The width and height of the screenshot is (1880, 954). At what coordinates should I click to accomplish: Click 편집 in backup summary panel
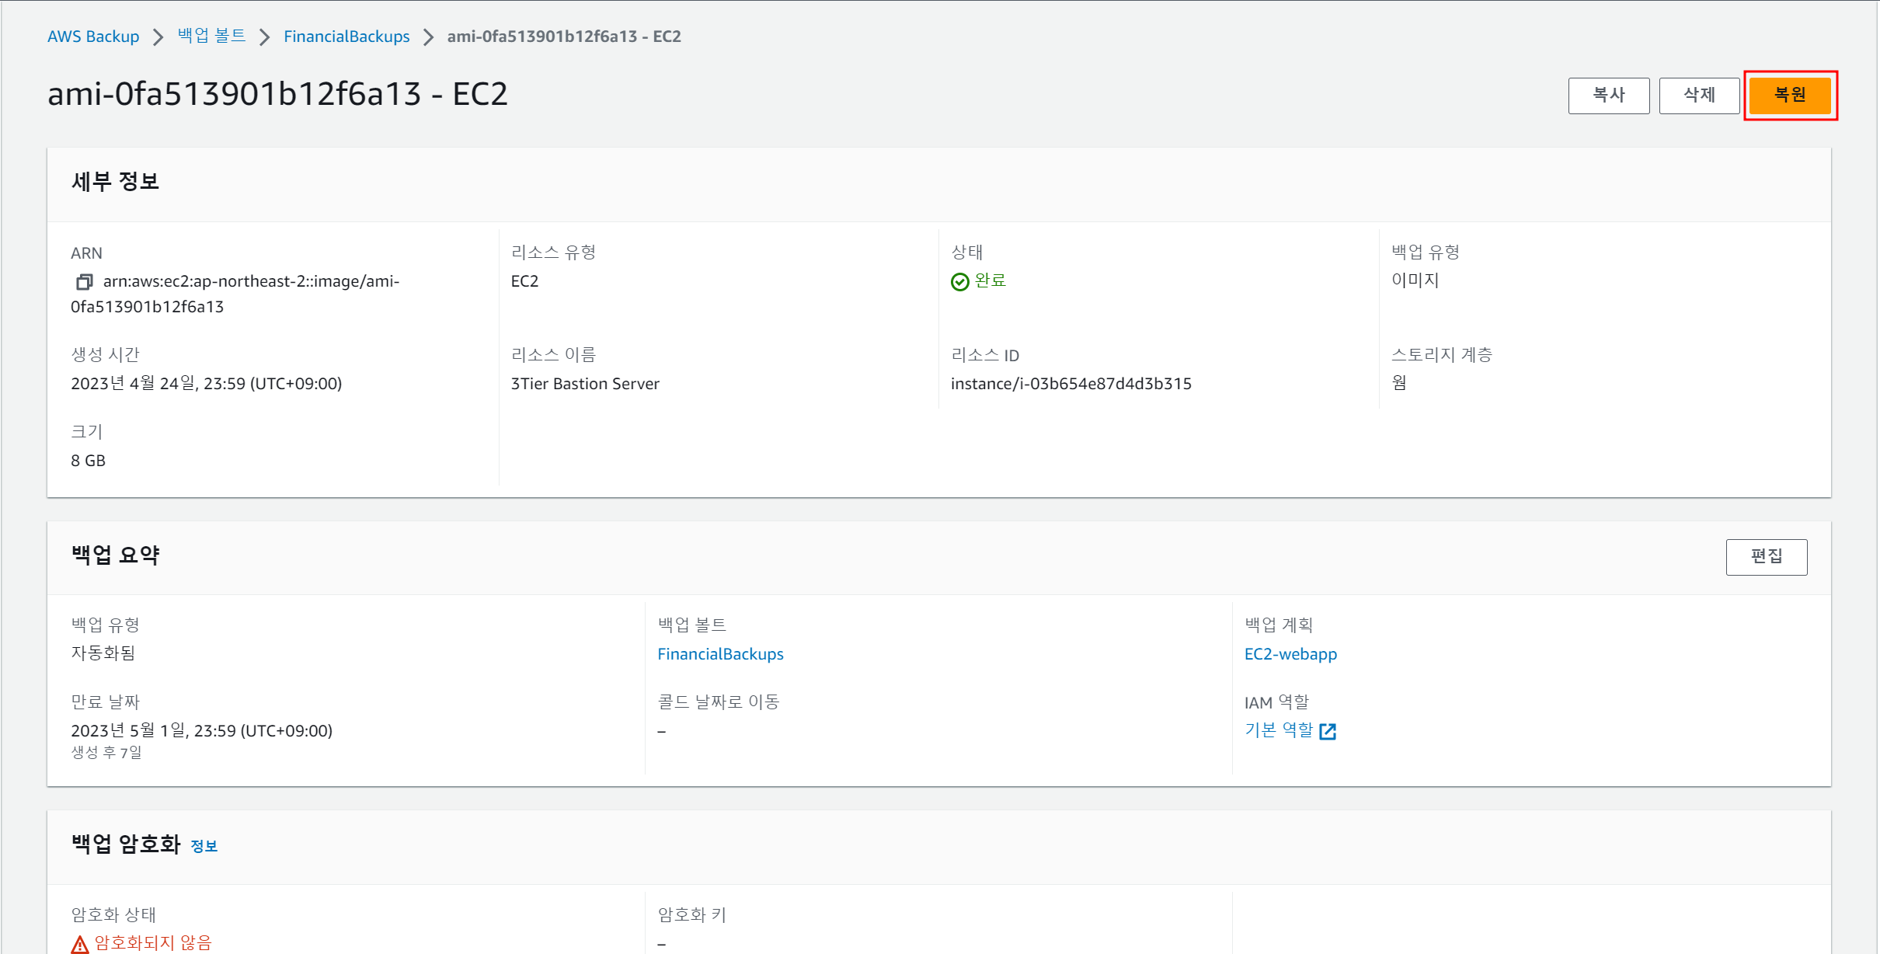point(1766,556)
